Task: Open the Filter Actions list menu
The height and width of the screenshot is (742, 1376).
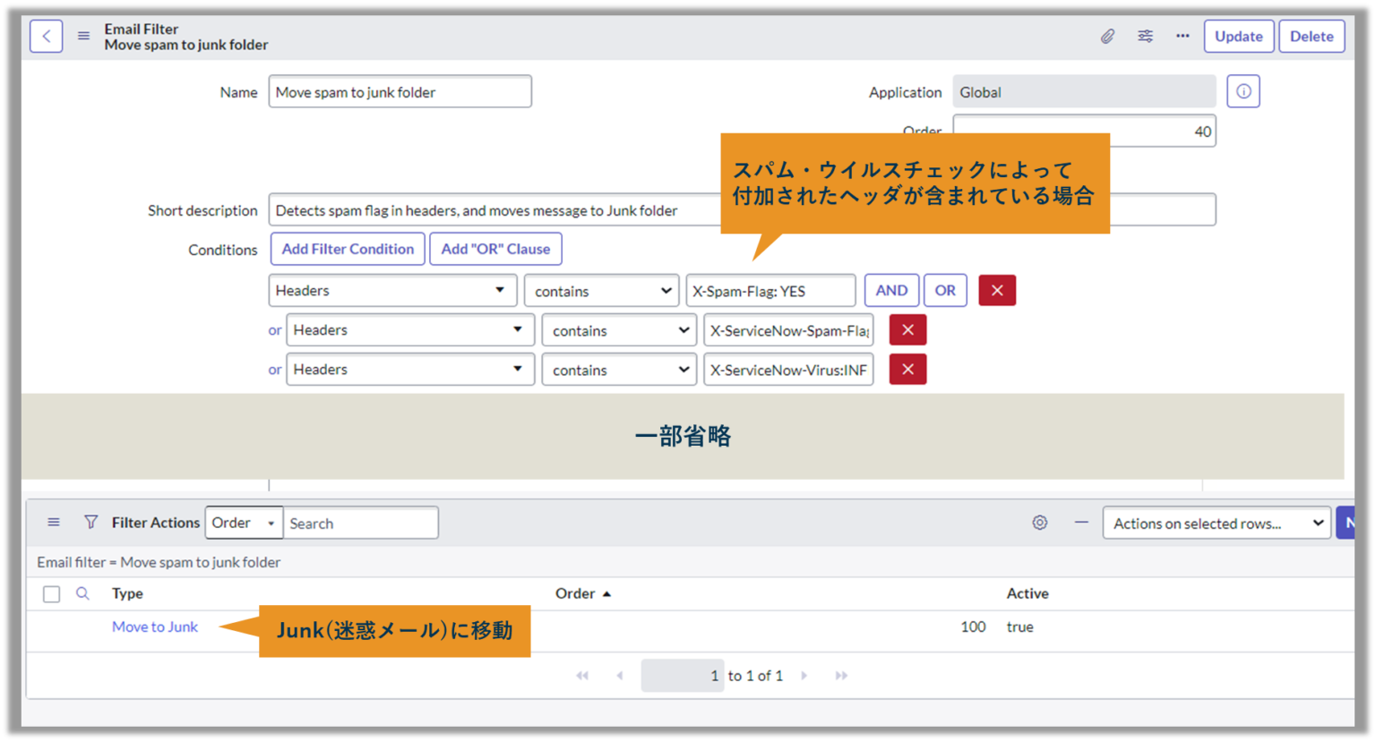Action: 53,522
